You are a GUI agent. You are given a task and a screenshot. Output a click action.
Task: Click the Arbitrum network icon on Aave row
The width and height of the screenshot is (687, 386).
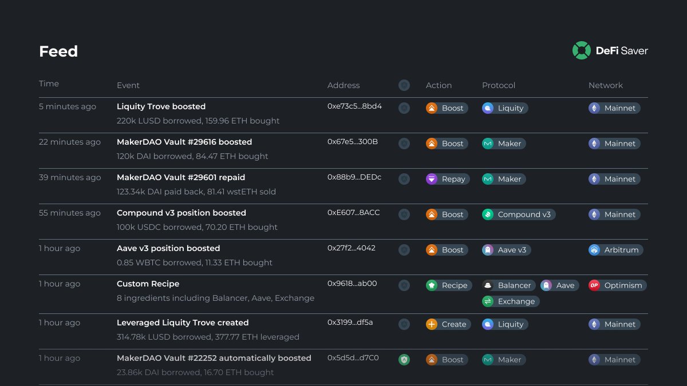point(595,250)
